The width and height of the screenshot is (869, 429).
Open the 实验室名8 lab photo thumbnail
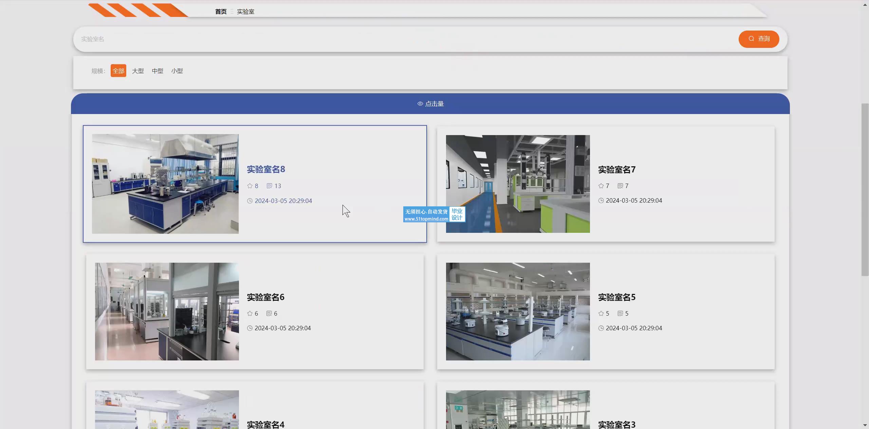(165, 184)
